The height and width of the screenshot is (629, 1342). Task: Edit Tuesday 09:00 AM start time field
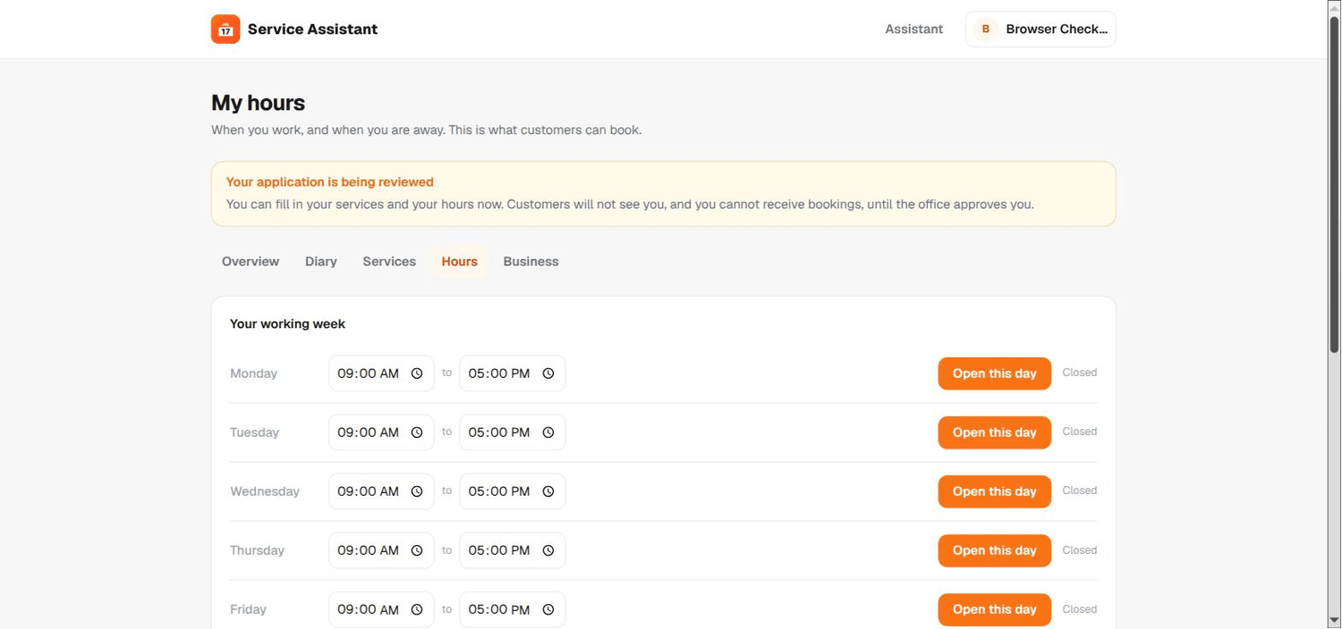[x=381, y=432]
